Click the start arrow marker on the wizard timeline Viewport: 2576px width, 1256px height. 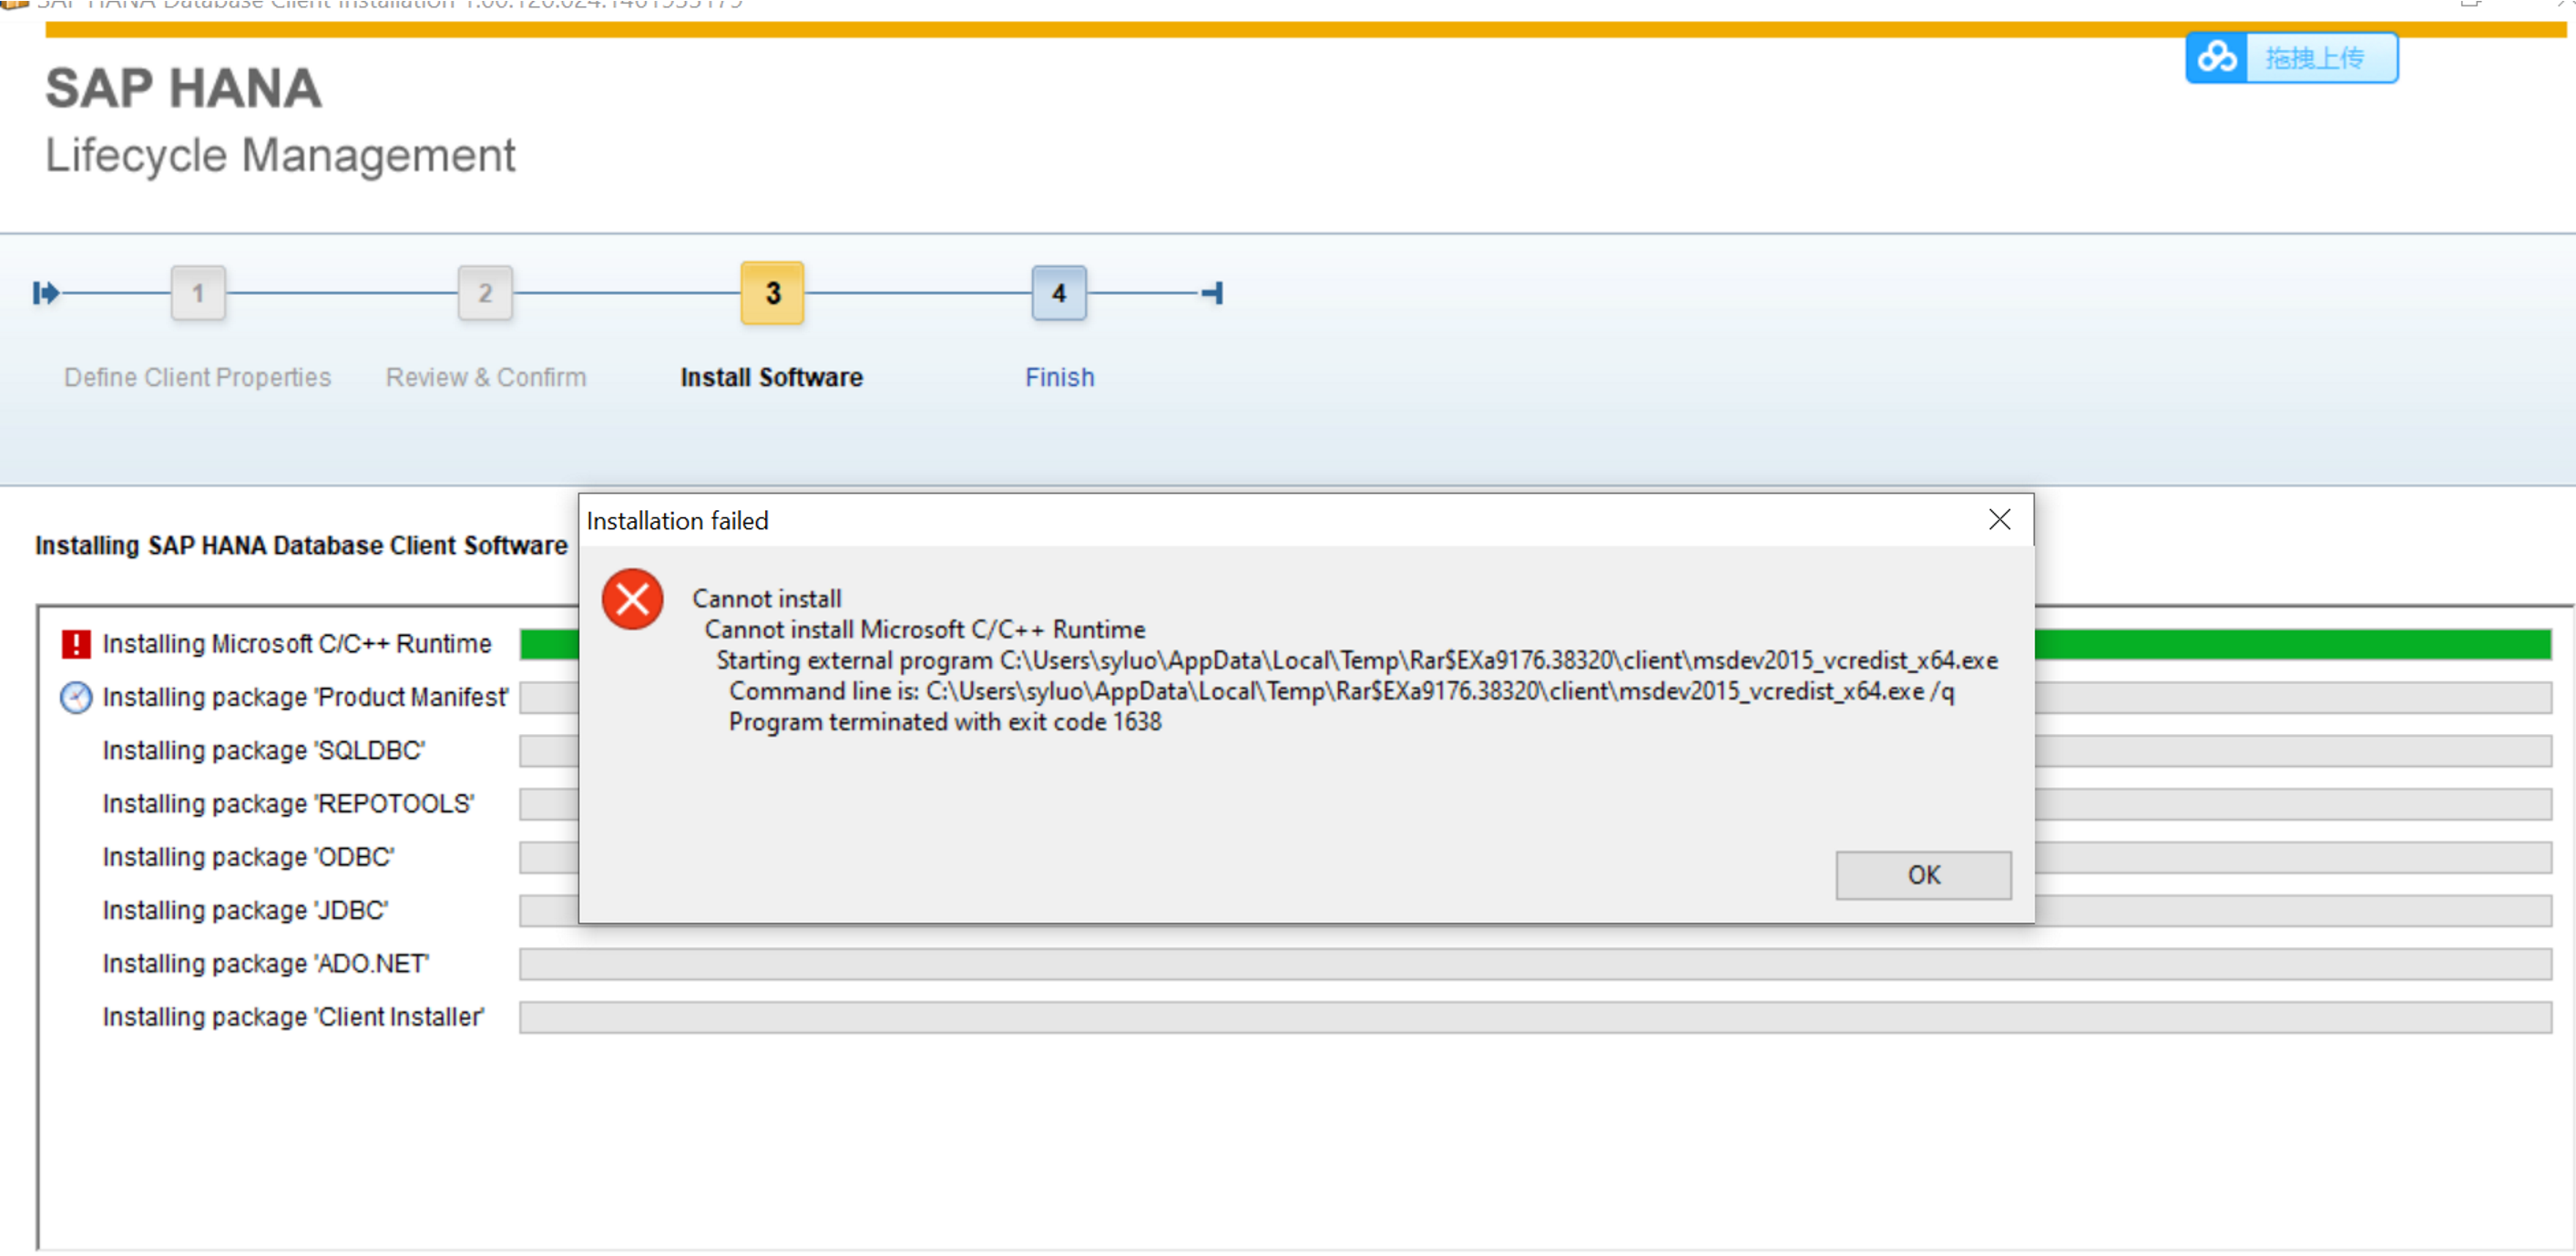45,293
